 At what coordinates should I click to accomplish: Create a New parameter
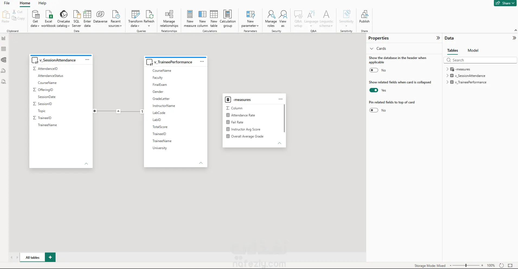click(250, 18)
